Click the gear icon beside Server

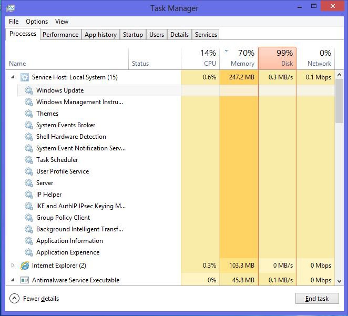click(x=28, y=183)
